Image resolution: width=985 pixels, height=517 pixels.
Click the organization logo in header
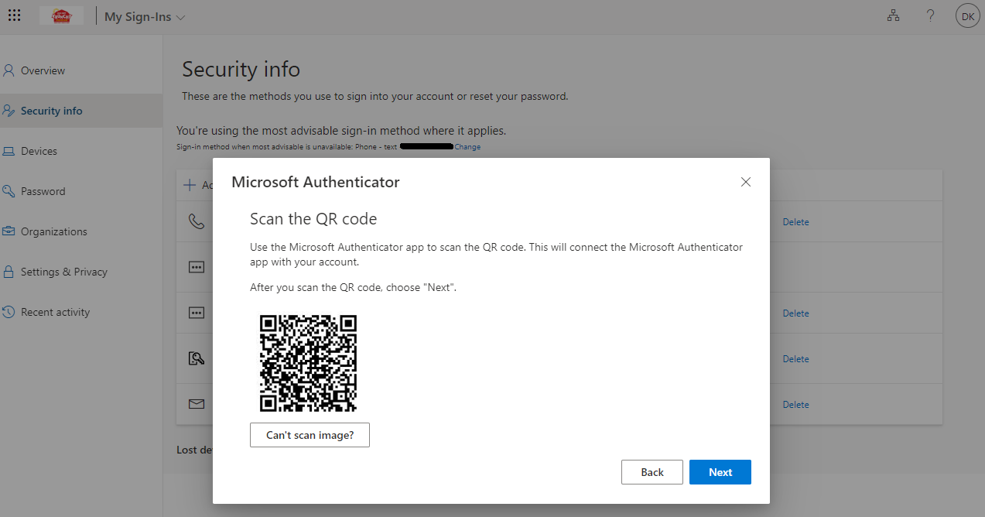(61, 16)
